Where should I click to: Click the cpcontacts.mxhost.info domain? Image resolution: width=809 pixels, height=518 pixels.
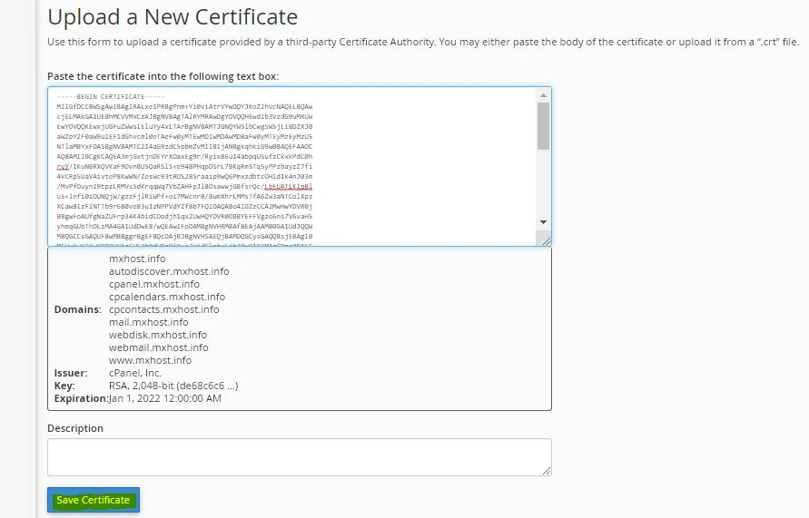click(164, 309)
